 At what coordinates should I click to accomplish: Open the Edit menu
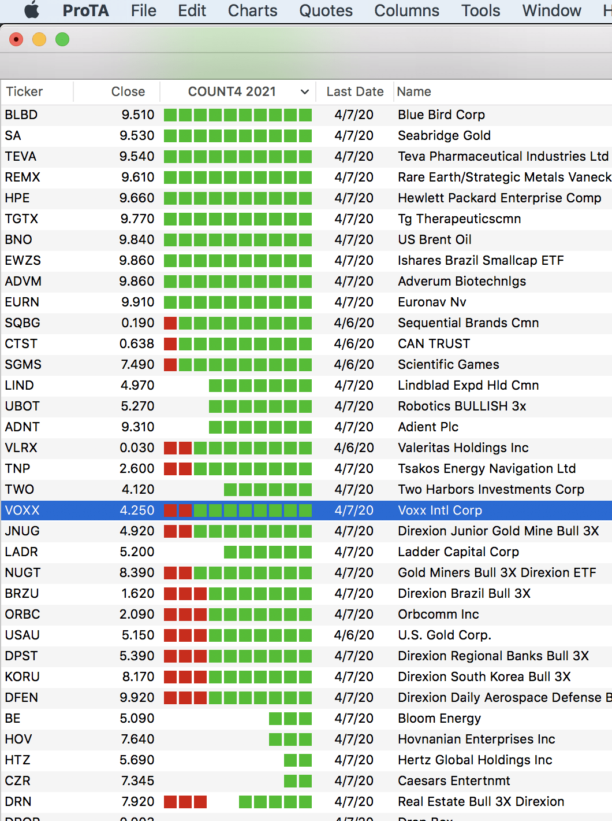tap(192, 10)
